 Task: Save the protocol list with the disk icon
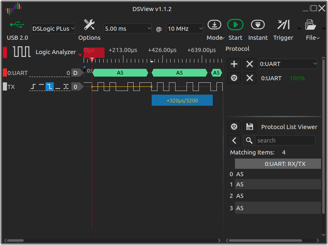tap(249, 127)
